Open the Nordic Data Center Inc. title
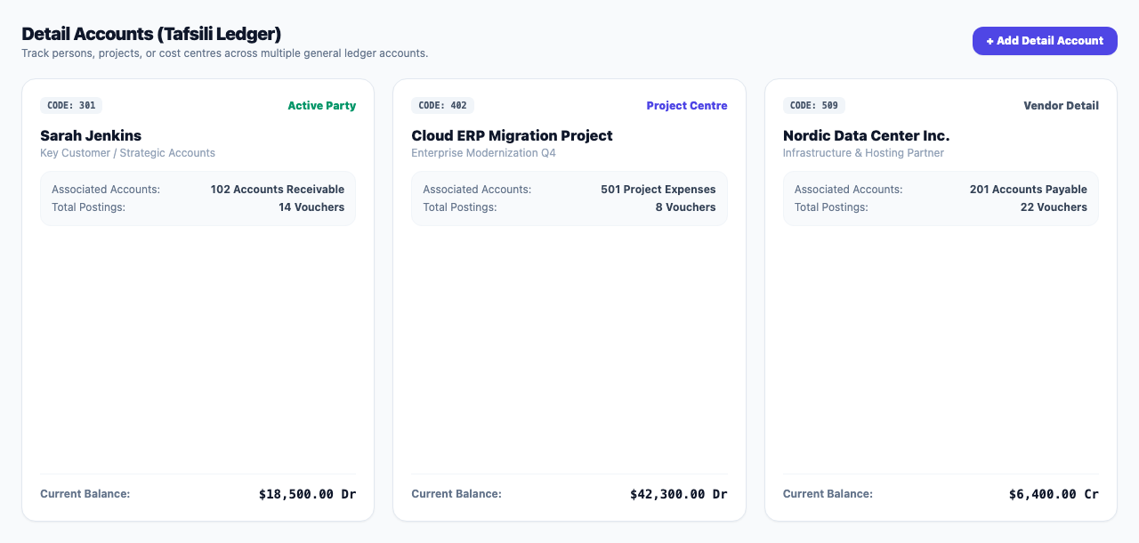 [x=866, y=135]
